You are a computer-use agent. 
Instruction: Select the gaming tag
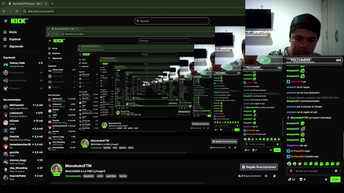click(111, 176)
